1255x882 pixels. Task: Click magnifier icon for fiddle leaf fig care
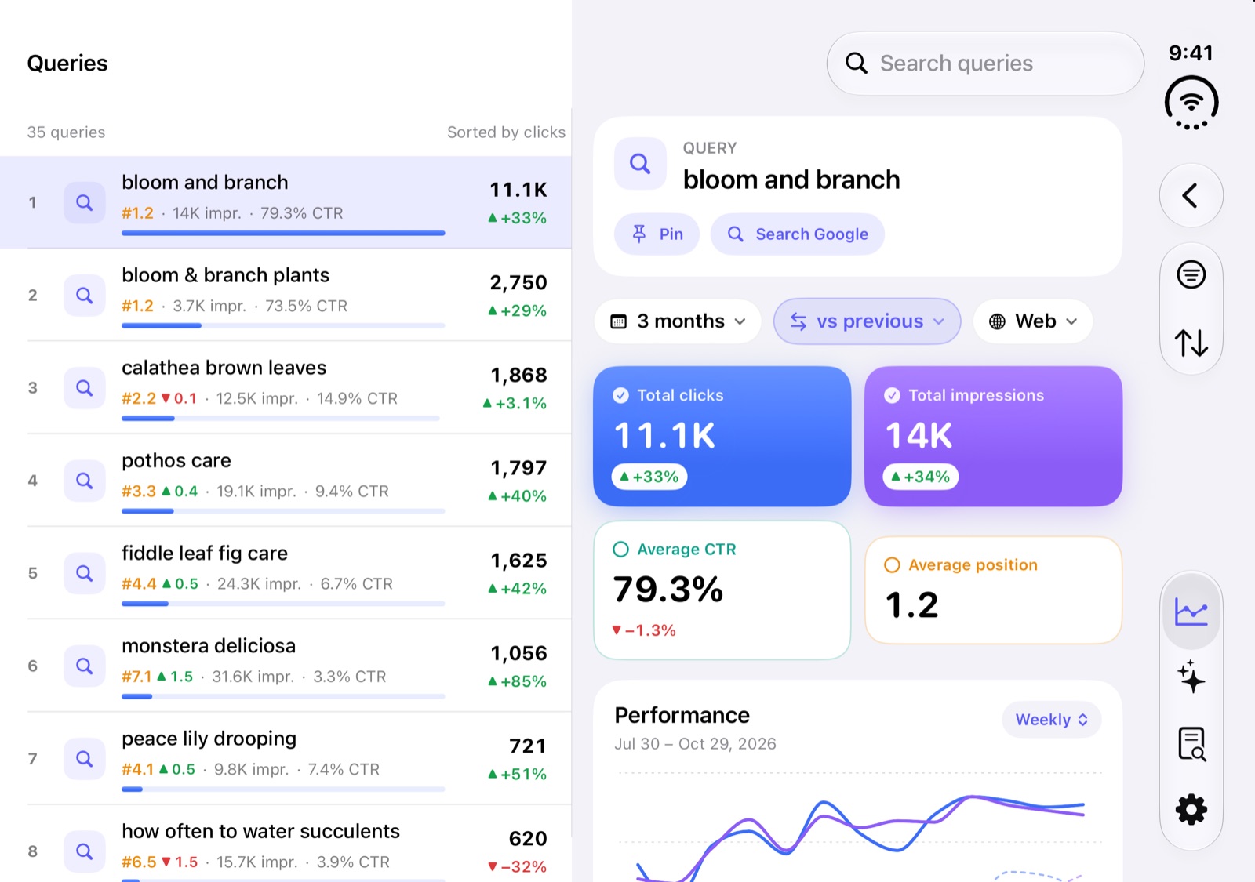[x=85, y=573]
